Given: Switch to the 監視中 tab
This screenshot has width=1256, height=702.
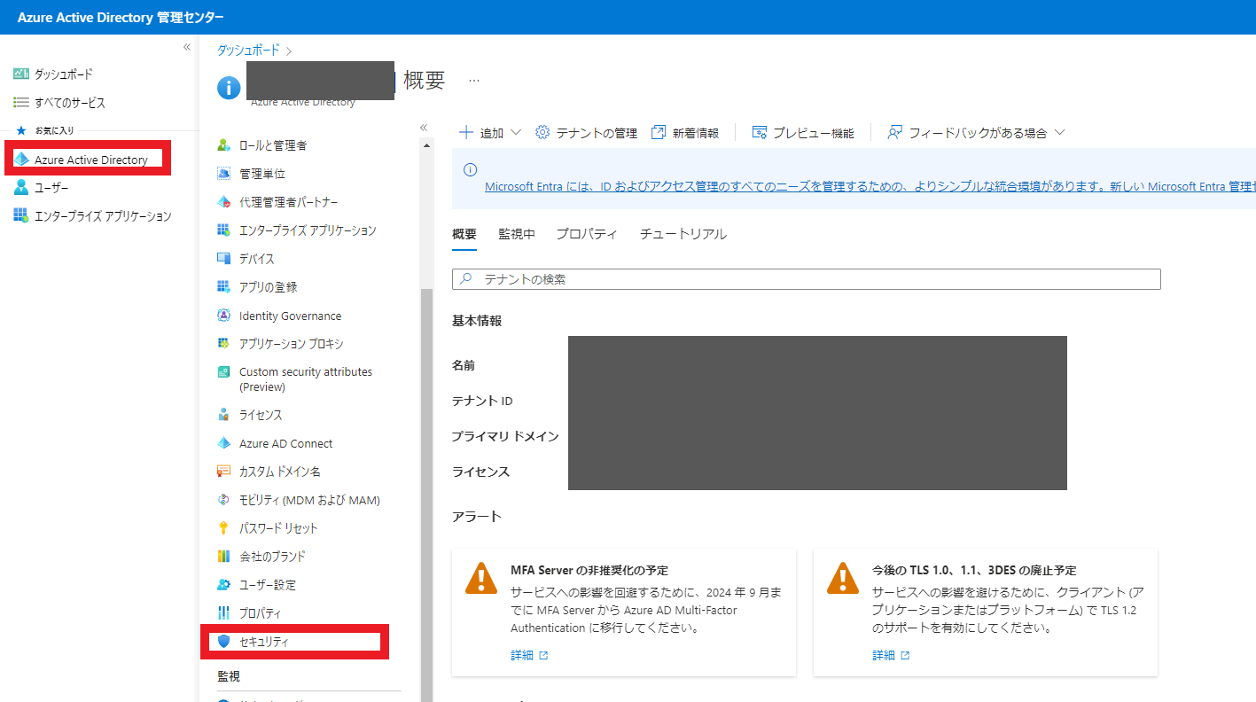Looking at the screenshot, I should pyautogui.click(x=517, y=234).
